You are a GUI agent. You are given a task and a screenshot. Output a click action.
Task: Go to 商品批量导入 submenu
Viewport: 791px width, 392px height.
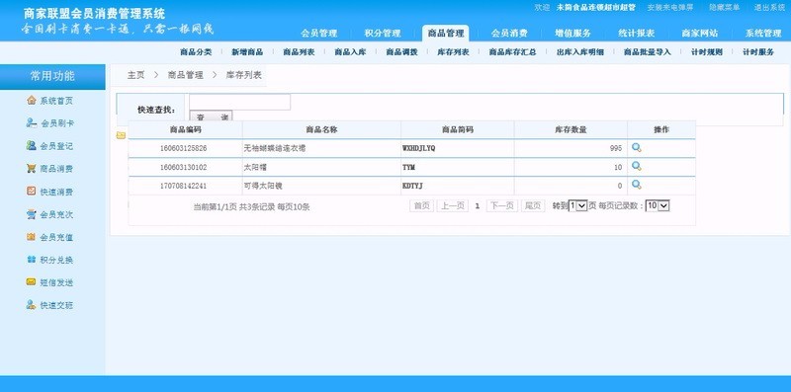(x=648, y=52)
